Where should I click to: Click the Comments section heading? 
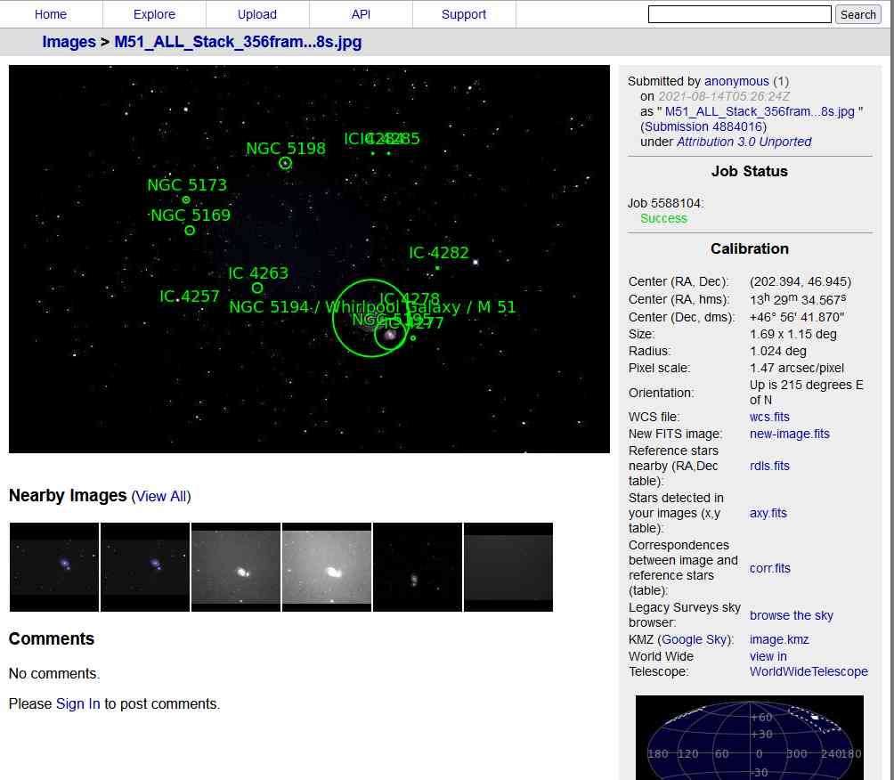(52, 639)
